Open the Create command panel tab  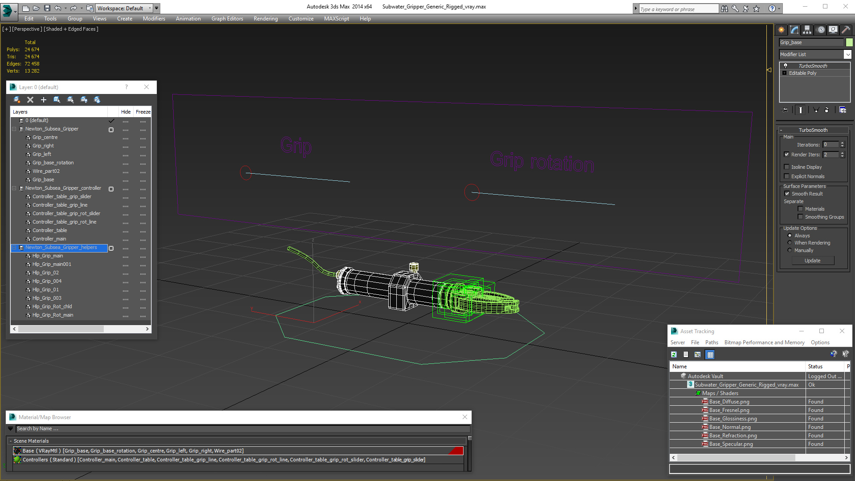(782, 30)
